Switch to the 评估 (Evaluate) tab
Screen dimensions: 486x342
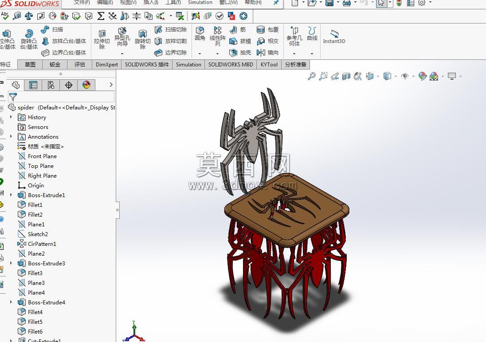[x=80, y=64]
